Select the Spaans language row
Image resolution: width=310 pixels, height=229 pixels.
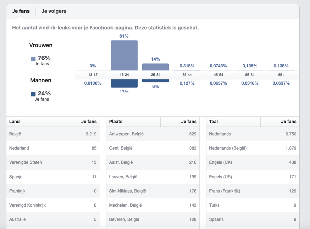(x=253, y=219)
